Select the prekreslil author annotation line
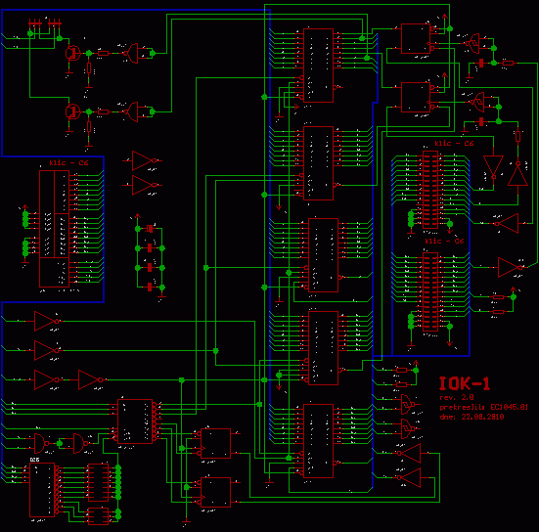The image size is (539, 532). click(483, 407)
